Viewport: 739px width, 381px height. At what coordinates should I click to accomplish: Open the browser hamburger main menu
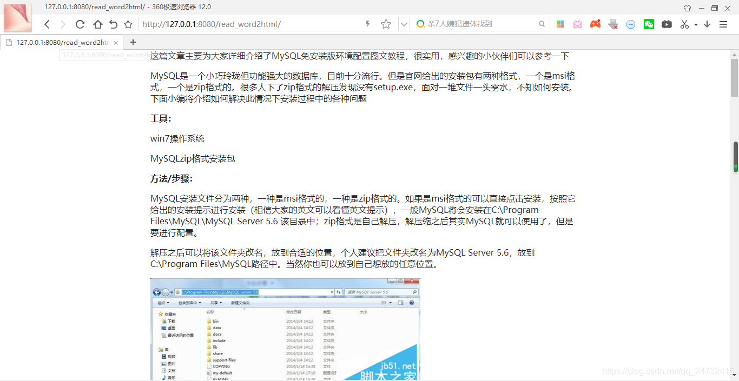pos(724,24)
